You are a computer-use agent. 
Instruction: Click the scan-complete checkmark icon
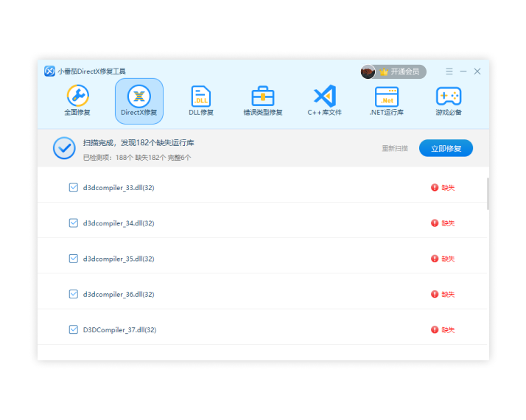(64, 148)
